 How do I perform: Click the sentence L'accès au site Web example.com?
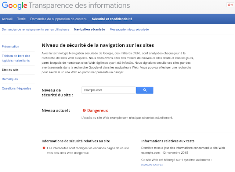click(x=127, y=118)
